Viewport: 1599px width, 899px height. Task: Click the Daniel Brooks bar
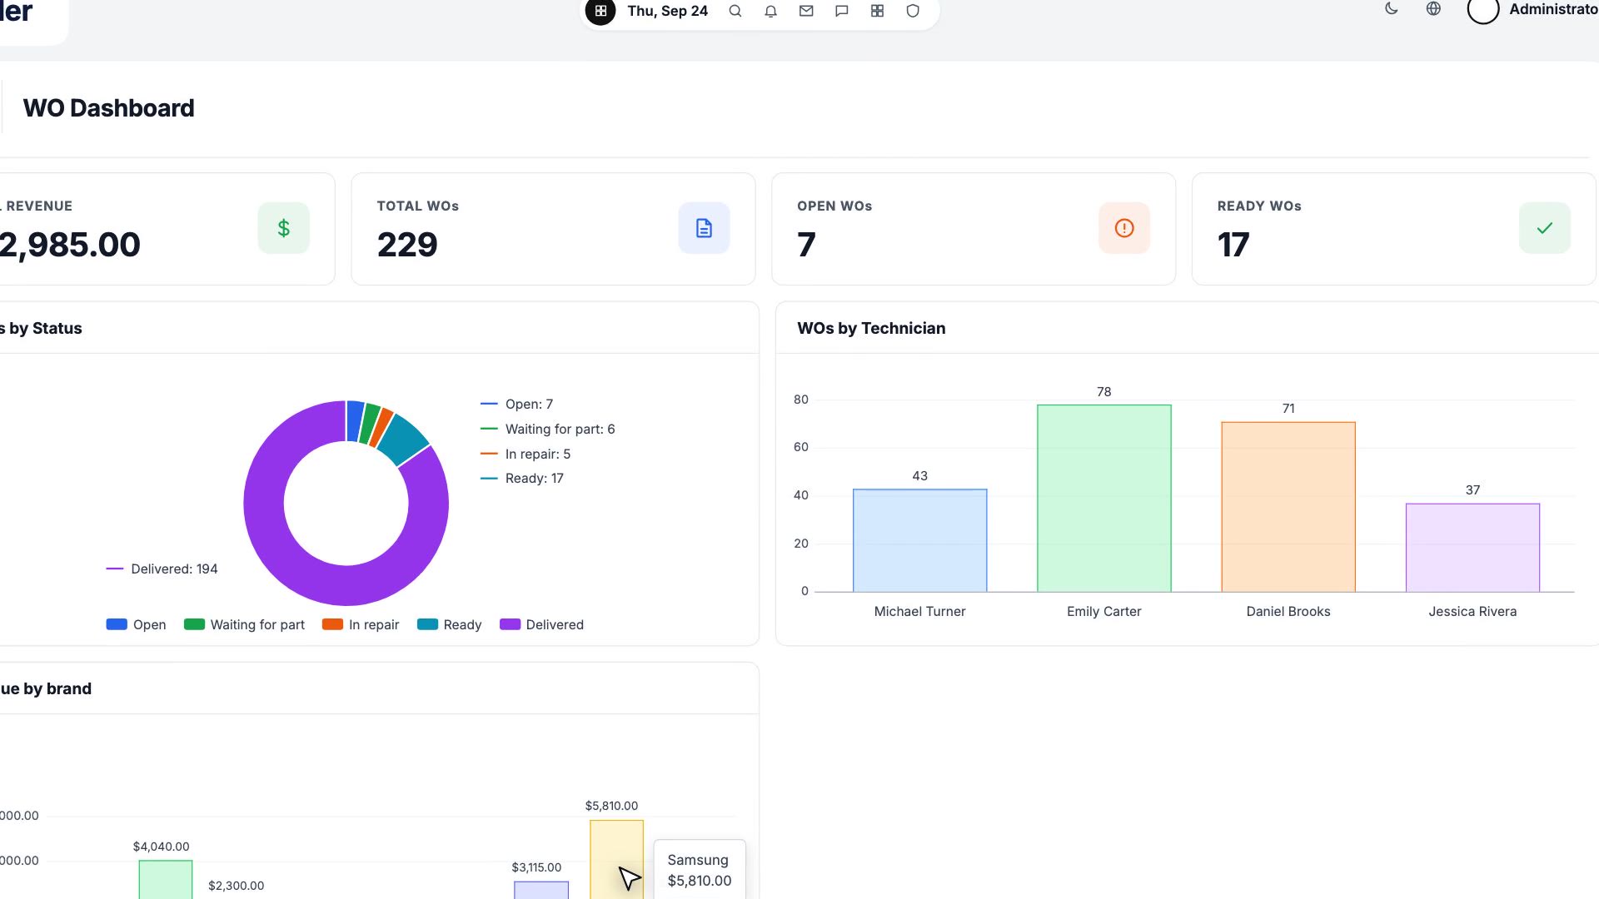click(x=1288, y=507)
